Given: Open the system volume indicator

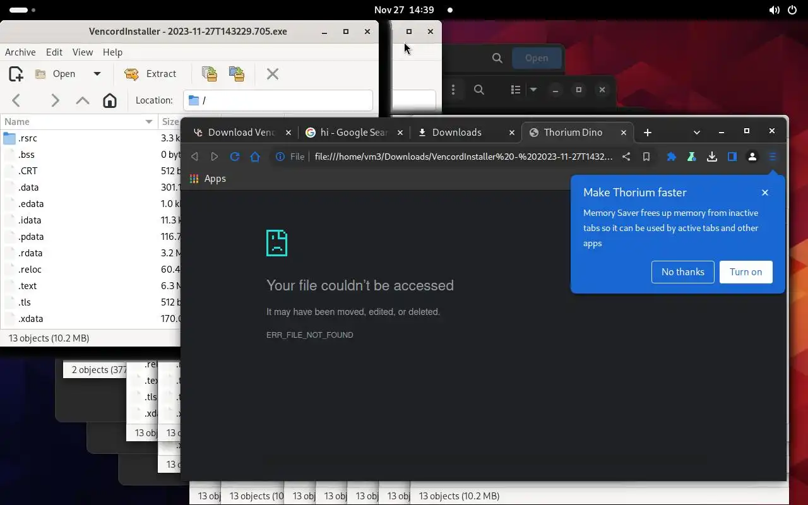Looking at the screenshot, I should click(774, 10).
